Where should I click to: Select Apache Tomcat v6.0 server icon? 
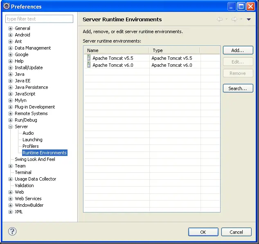click(x=89, y=65)
